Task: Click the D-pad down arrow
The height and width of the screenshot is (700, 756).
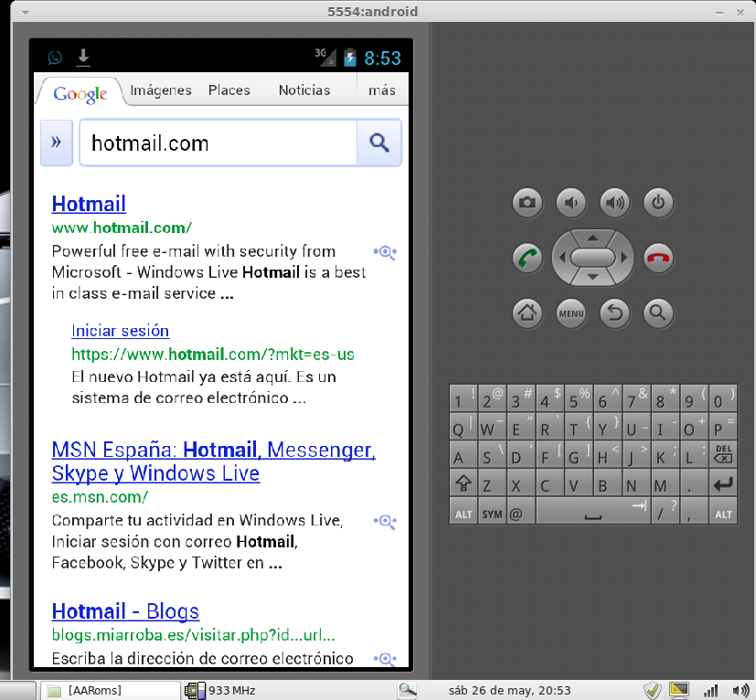Action: tap(593, 277)
